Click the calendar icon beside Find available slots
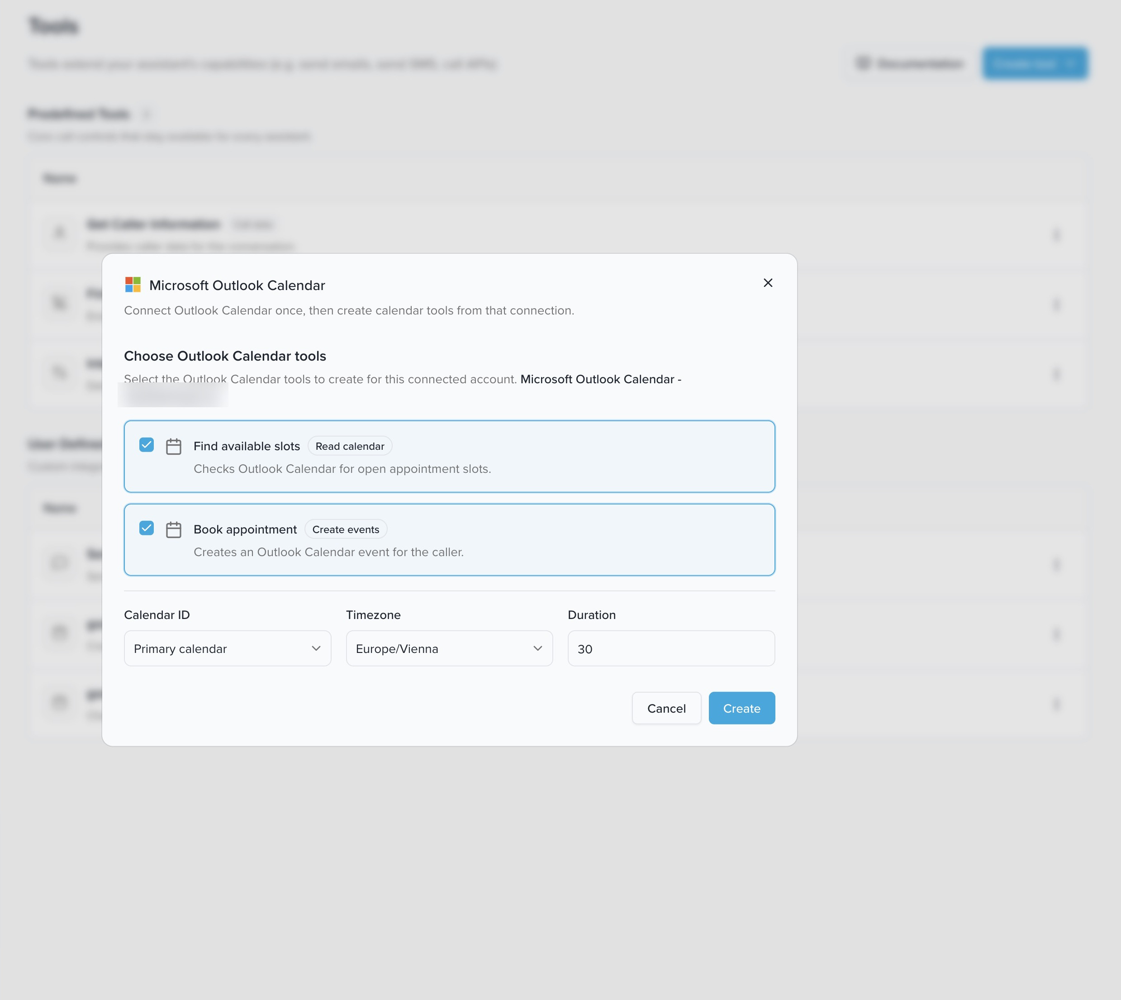The image size is (1121, 1000). pos(174,447)
